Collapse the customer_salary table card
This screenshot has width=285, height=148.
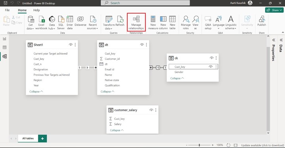tap(117, 130)
